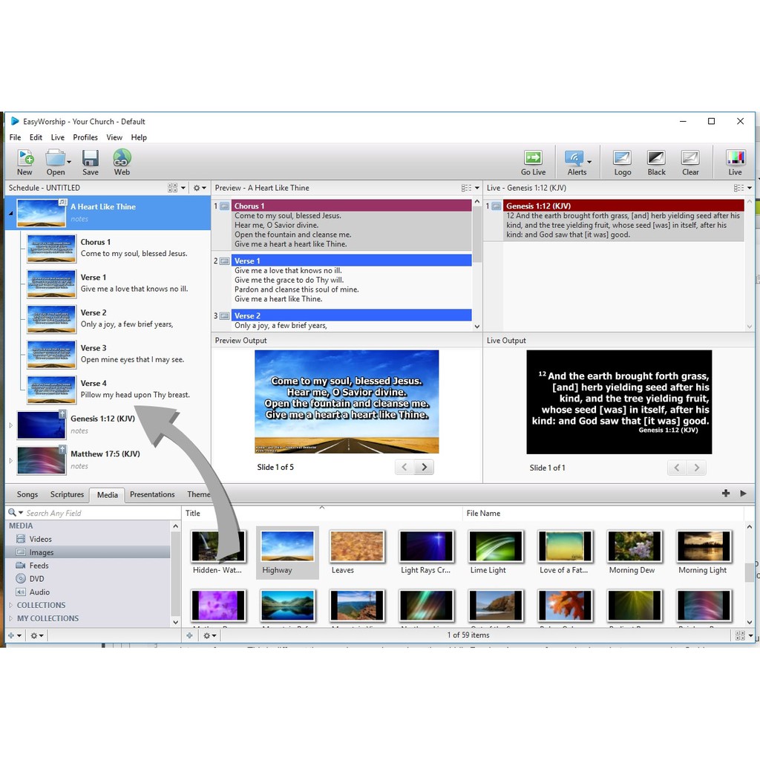Image resolution: width=760 pixels, height=760 pixels.
Task: Open the Alerts dropdown arrow
Action: [x=590, y=162]
